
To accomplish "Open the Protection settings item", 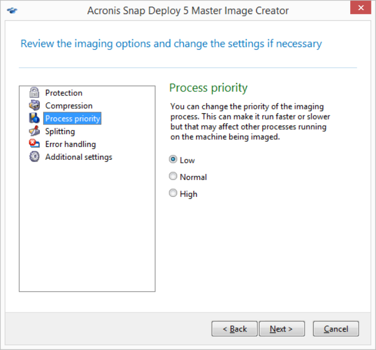I will coord(64,93).
